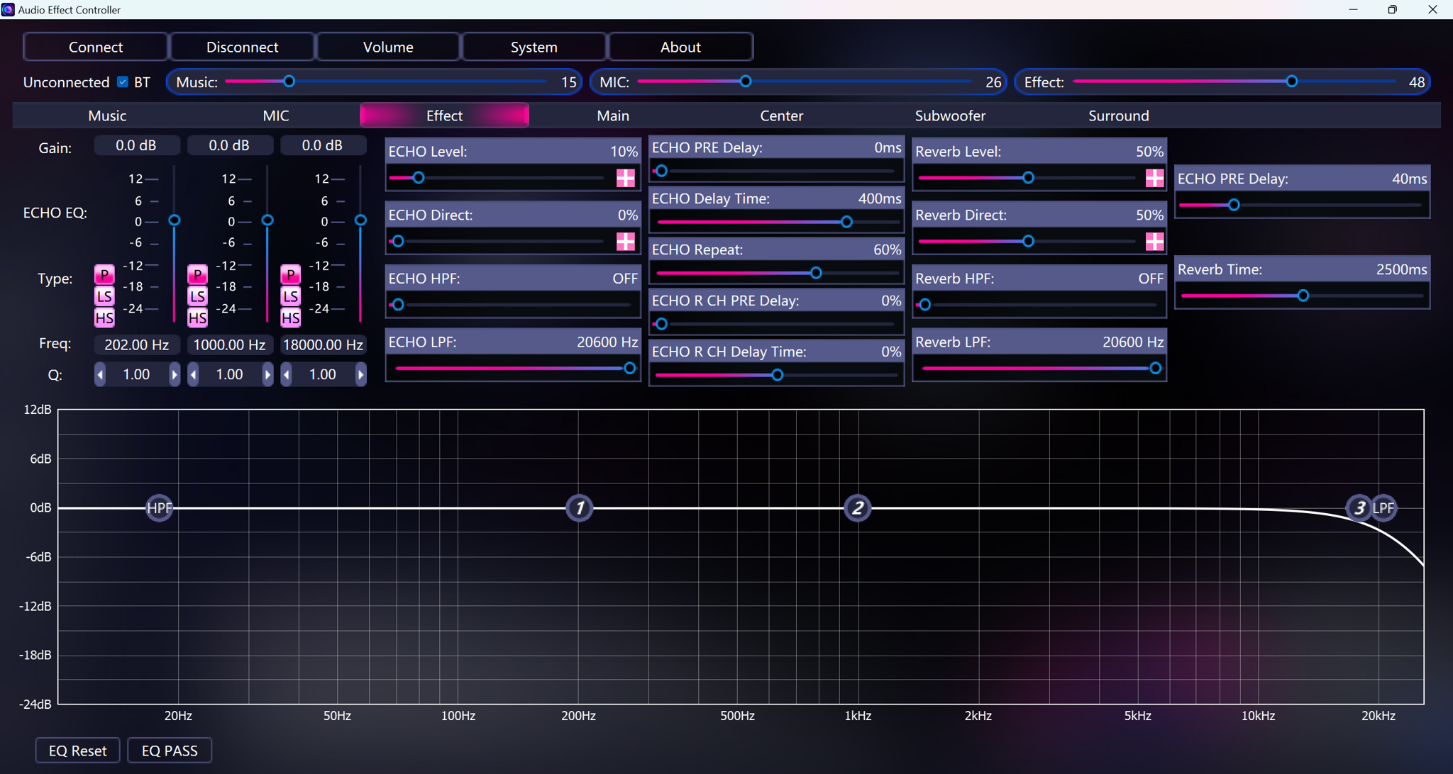The image size is (1453, 774).
Task: Increase band 2 Q with right arrow
Action: pyautogui.click(x=267, y=374)
